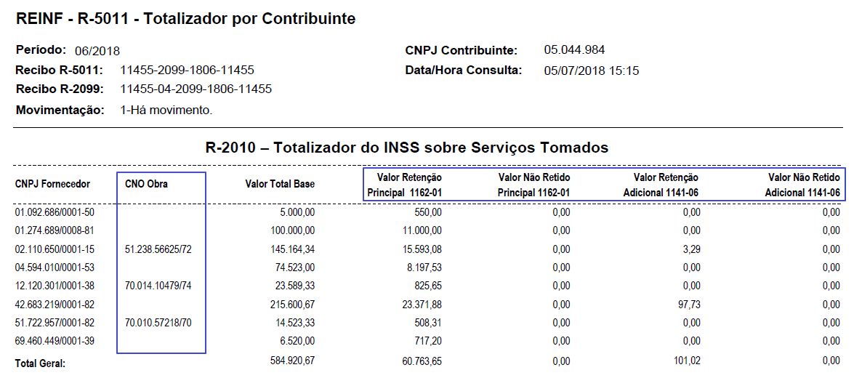Select supplier CNPJ 02.110.650/0001-15
The image size is (862, 378).
click(55, 249)
